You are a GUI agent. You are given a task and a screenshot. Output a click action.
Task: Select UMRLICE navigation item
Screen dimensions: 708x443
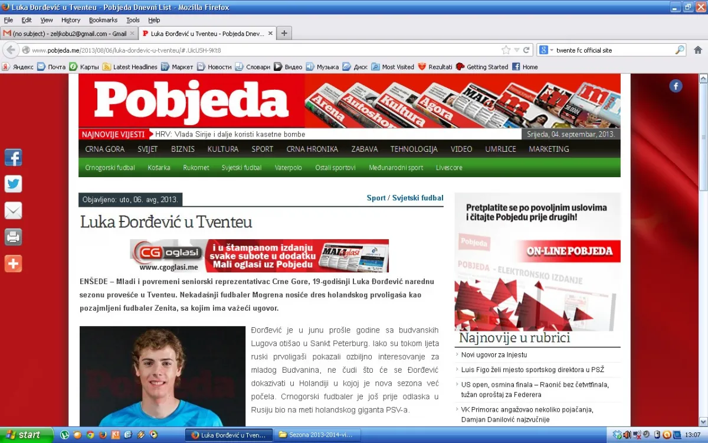(501, 149)
